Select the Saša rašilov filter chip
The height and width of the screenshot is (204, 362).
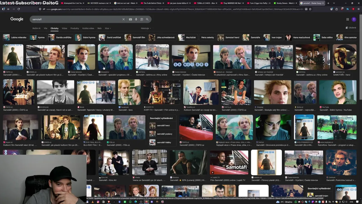324,37
